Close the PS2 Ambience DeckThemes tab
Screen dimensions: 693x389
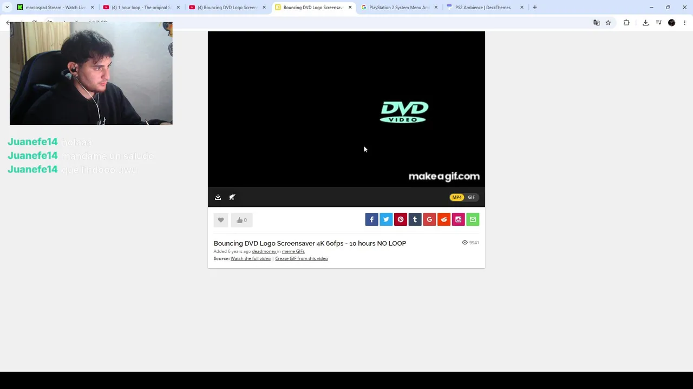pos(522,8)
